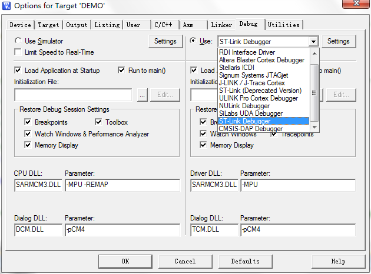This screenshot has width=371, height=274.
Task: Click Dialog DLL field TCM.DLL
Action: point(214,230)
